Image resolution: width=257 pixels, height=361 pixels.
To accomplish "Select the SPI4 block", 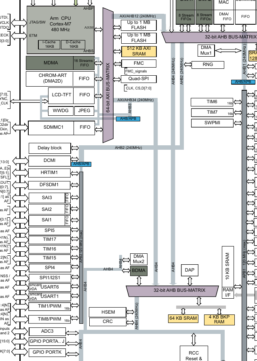I will [50, 268].
